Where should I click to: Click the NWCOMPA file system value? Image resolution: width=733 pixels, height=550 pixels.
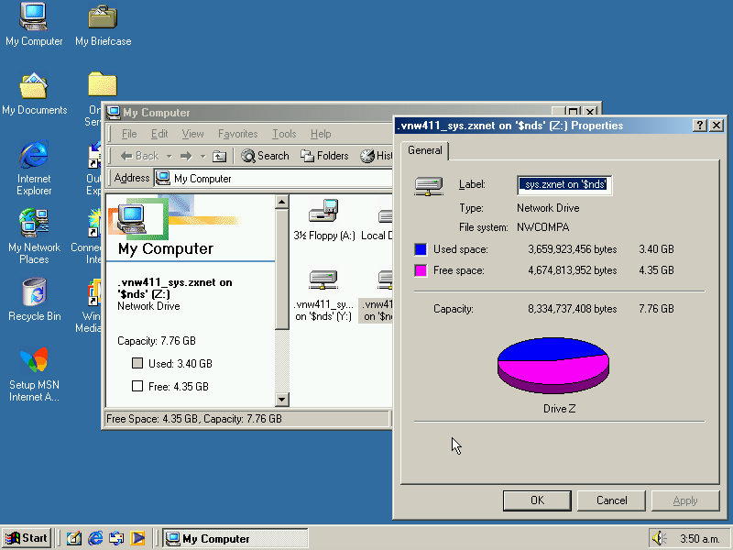pyautogui.click(x=542, y=227)
